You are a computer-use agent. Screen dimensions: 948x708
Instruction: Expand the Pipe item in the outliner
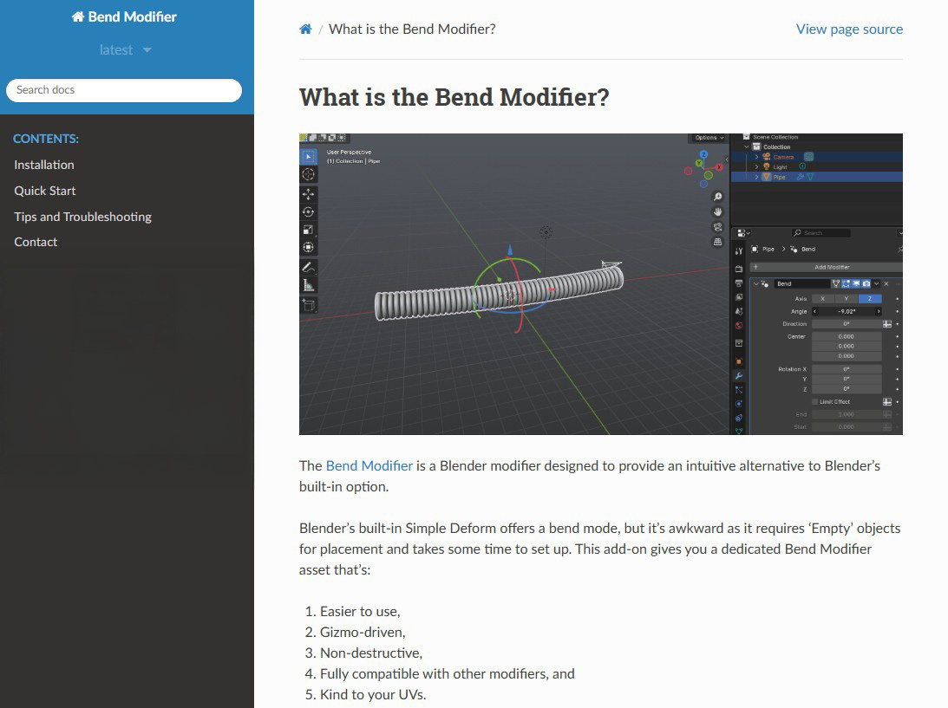click(x=756, y=177)
